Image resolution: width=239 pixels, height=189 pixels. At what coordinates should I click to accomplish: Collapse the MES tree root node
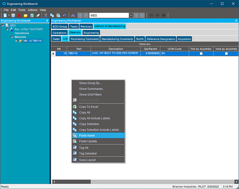[x=3, y=25]
